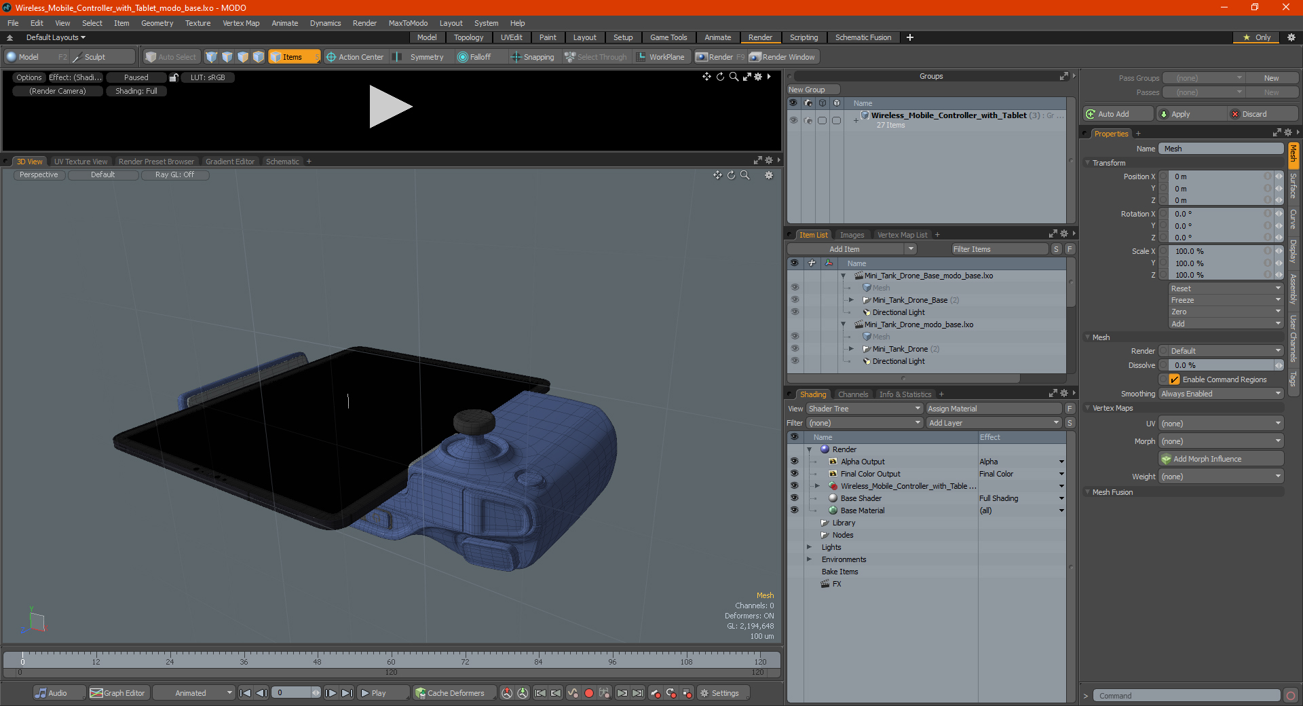Toggle Base Shader visibility eye

coord(794,498)
